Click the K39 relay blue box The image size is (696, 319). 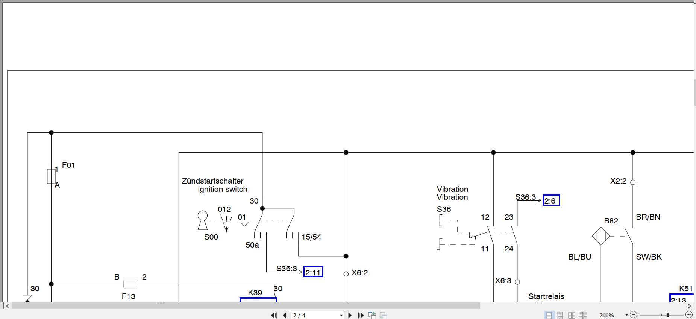coord(258,300)
